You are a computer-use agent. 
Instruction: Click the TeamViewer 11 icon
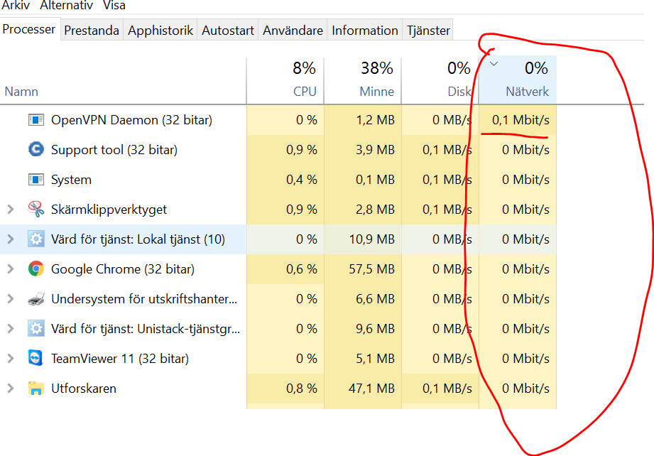click(36, 359)
